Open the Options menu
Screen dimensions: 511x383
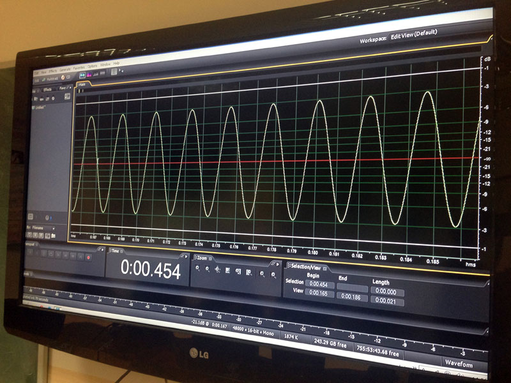pos(92,66)
